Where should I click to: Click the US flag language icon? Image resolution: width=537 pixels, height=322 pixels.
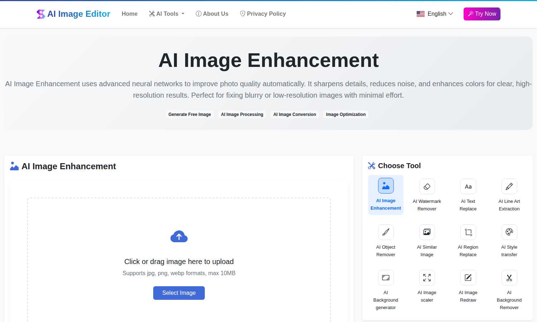click(421, 14)
